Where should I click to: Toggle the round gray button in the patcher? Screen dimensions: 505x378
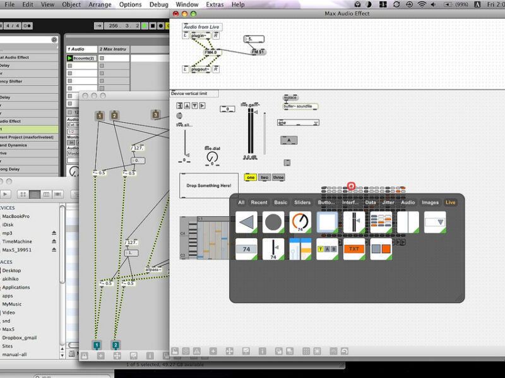(179, 116)
